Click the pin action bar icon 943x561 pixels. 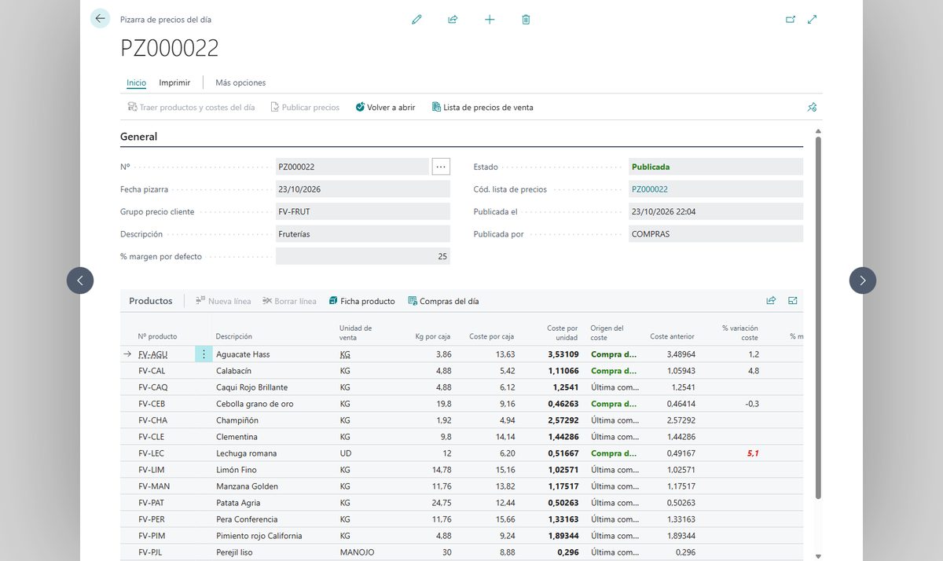pyautogui.click(x=813, y=108)
